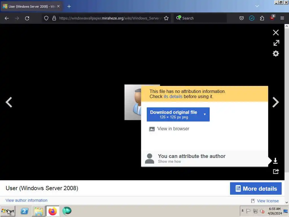Click the blue checkmark extension icon
Image resolution: width=289 pixels, height=217 pixels.
click(251, 18)
